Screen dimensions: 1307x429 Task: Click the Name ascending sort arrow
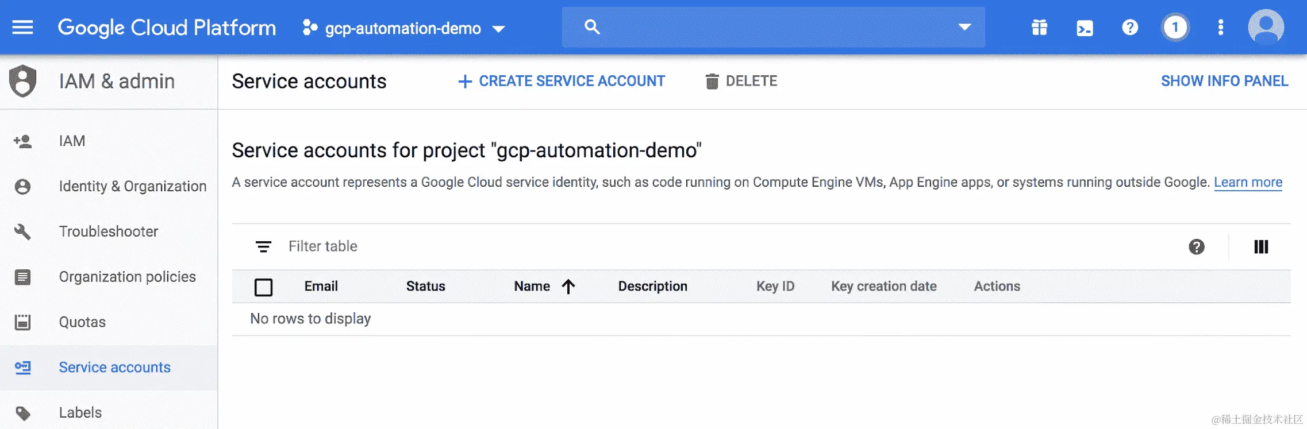568,286
